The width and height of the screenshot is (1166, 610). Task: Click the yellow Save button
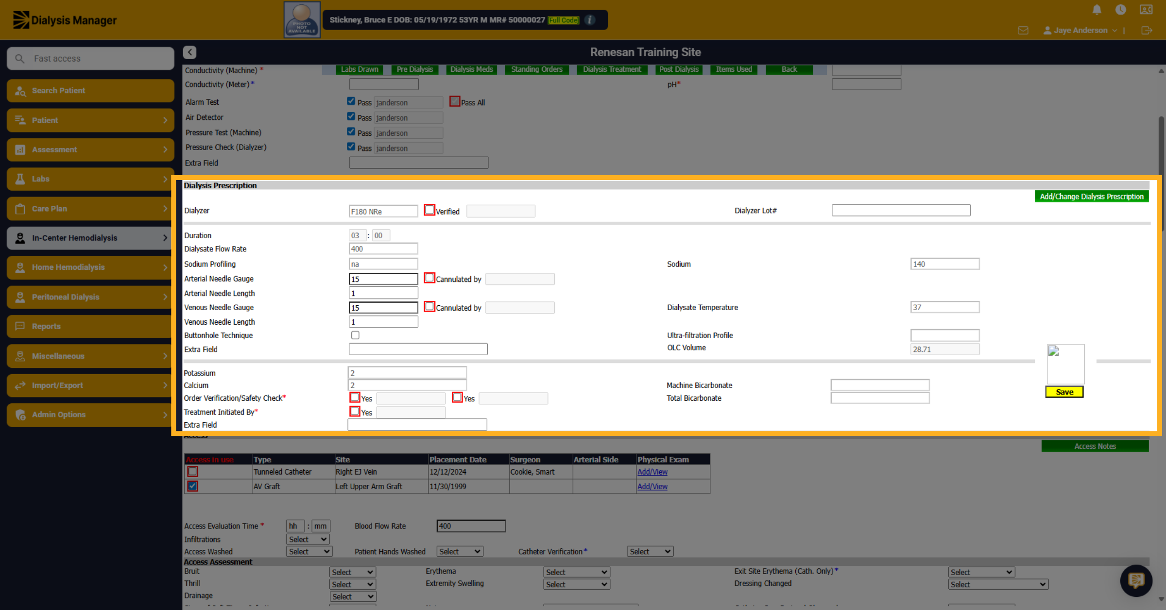[1064, 392]
